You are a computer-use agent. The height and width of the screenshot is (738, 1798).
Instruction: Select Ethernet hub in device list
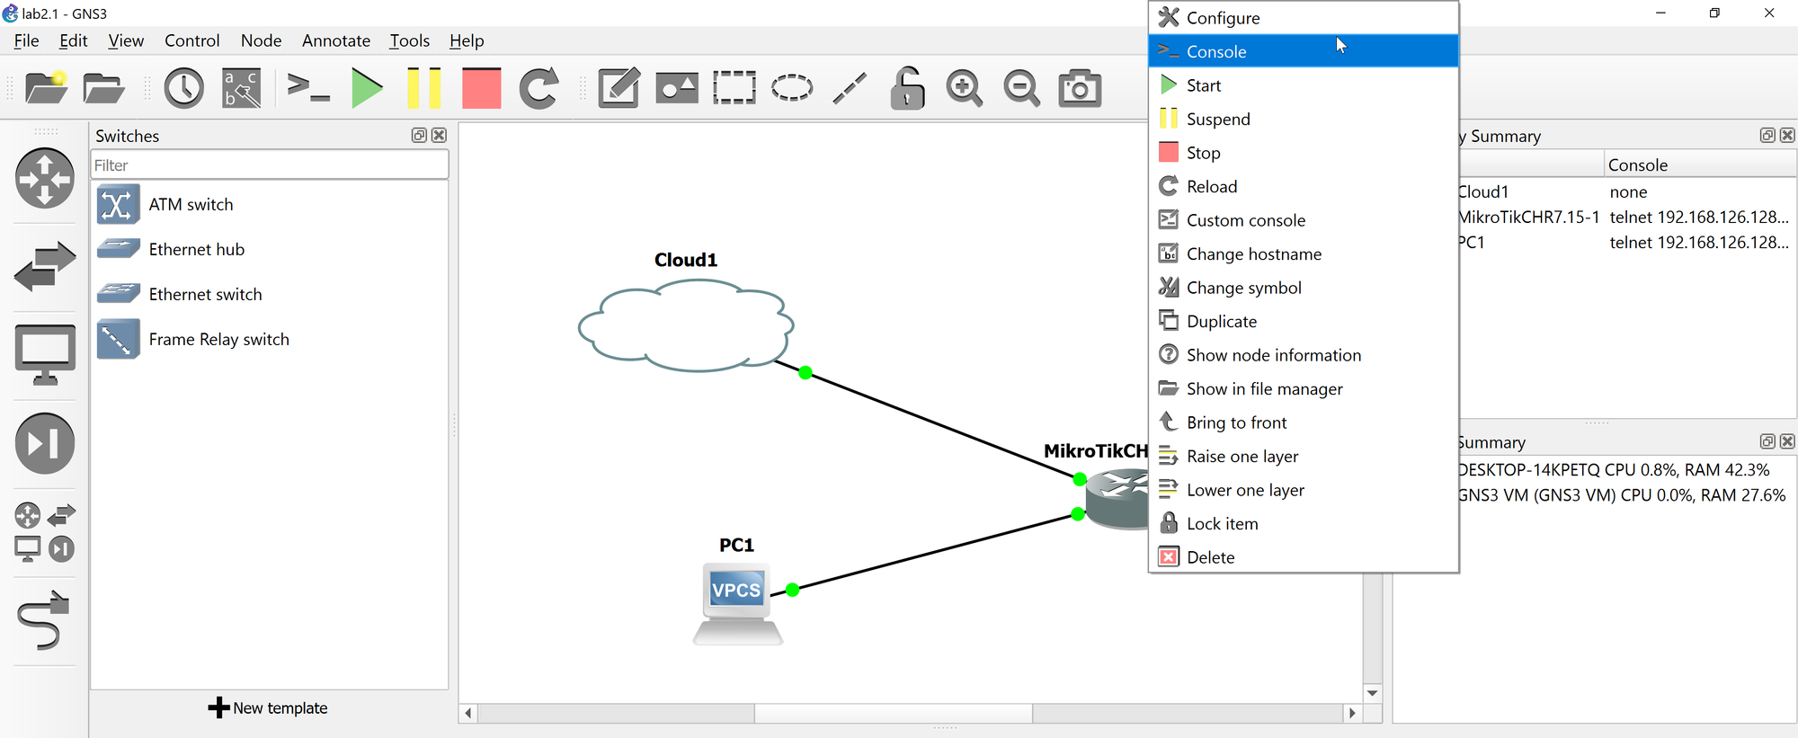pyautogui.click(x=270, y=249)
